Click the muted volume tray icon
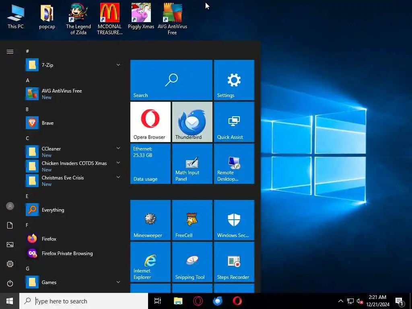 tap(360, 301)
